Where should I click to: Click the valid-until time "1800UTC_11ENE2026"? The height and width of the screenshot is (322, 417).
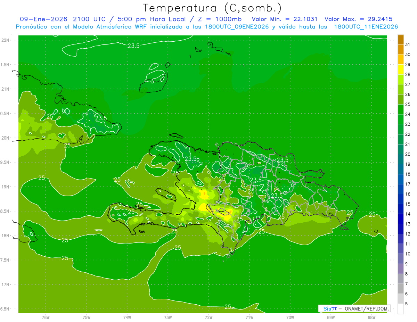[366, 27]
